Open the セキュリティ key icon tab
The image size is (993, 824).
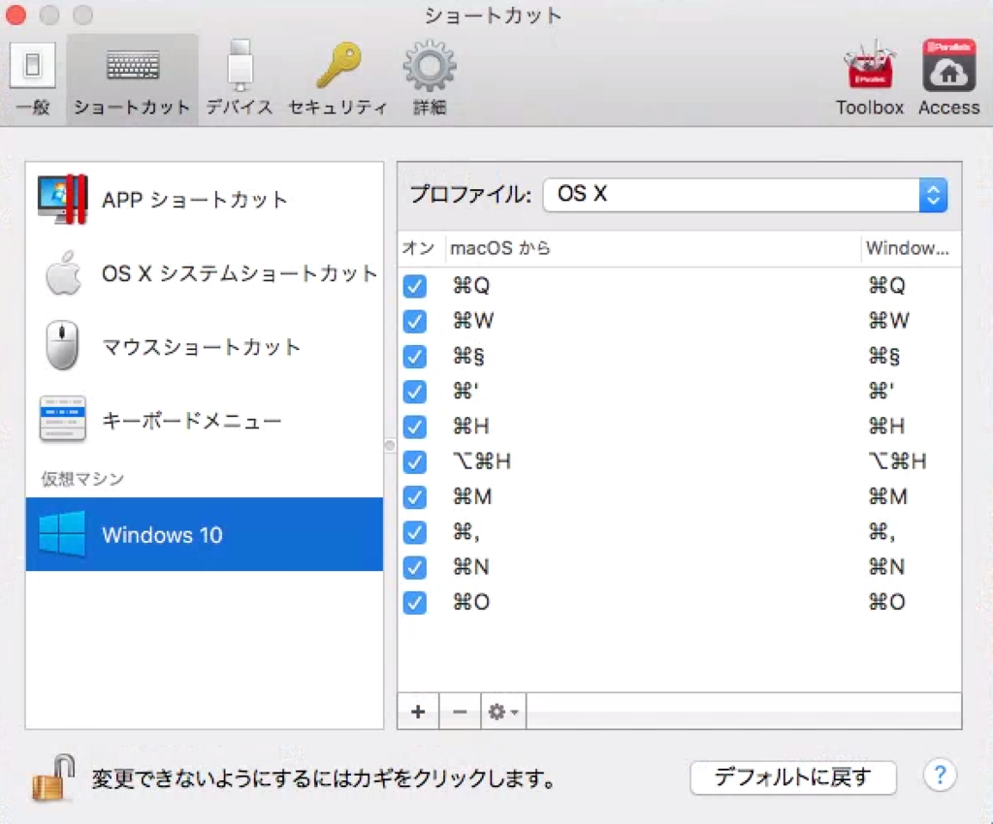[338, 79]
